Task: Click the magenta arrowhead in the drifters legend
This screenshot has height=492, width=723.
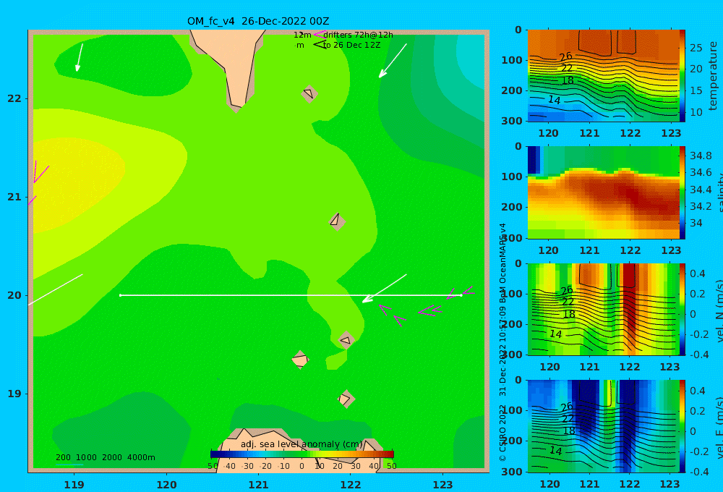Action: pyautogui.click(x=319, y=35)
